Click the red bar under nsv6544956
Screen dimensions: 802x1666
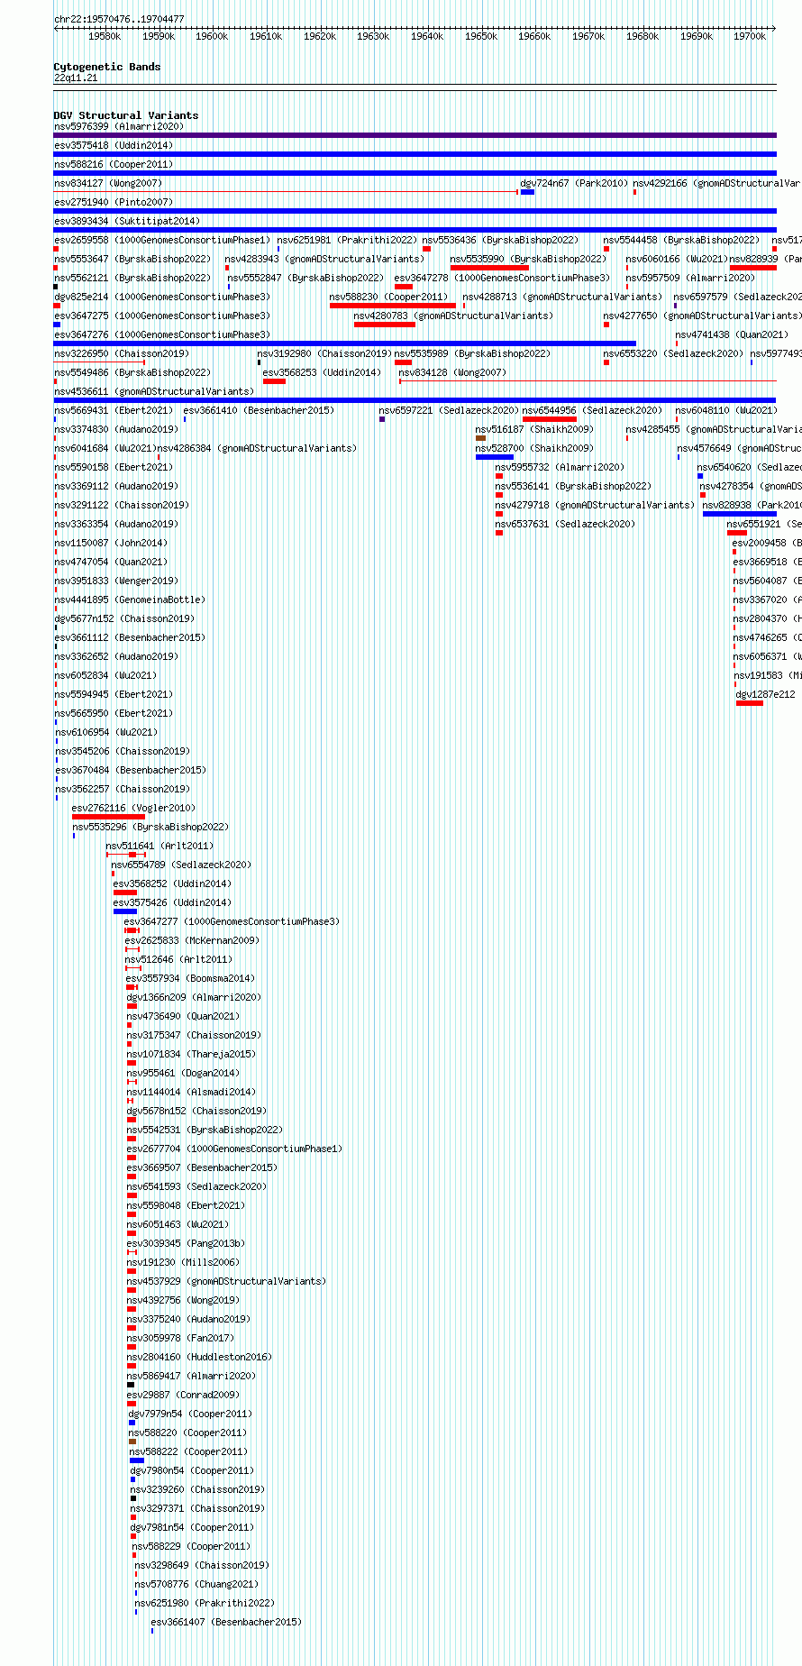[549, 419]
